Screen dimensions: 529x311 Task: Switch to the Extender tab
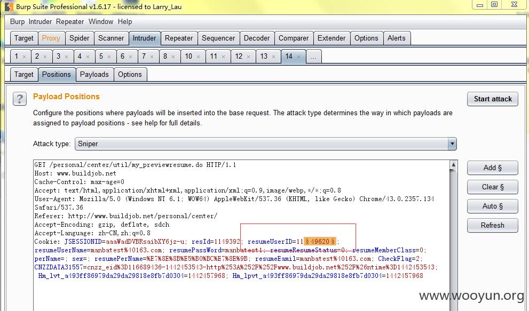[x=331, y=38]
